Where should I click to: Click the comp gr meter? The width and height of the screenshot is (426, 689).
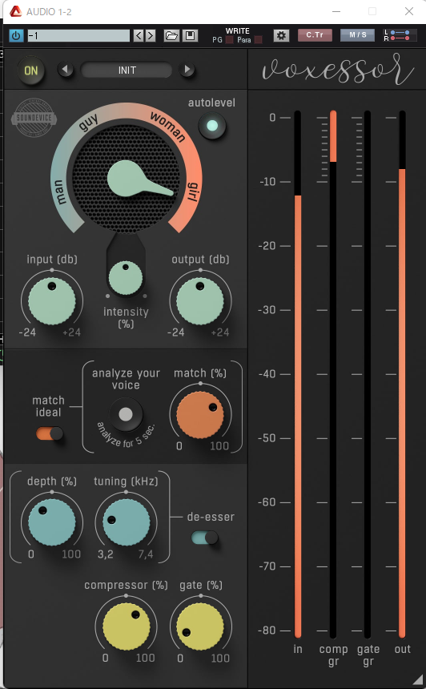[x=333, y=374]
